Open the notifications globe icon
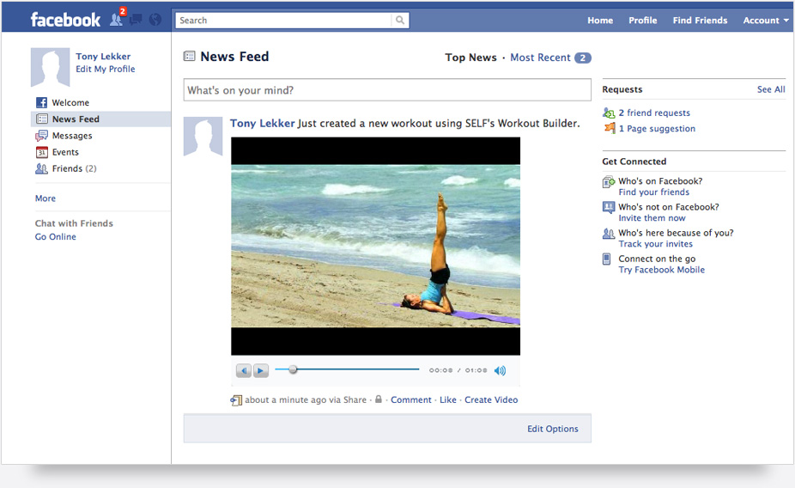Screen dimensions: 795x488 pos(155,20)
